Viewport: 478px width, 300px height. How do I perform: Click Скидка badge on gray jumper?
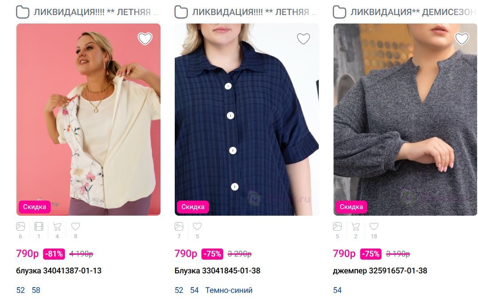(x=351, y=207)
